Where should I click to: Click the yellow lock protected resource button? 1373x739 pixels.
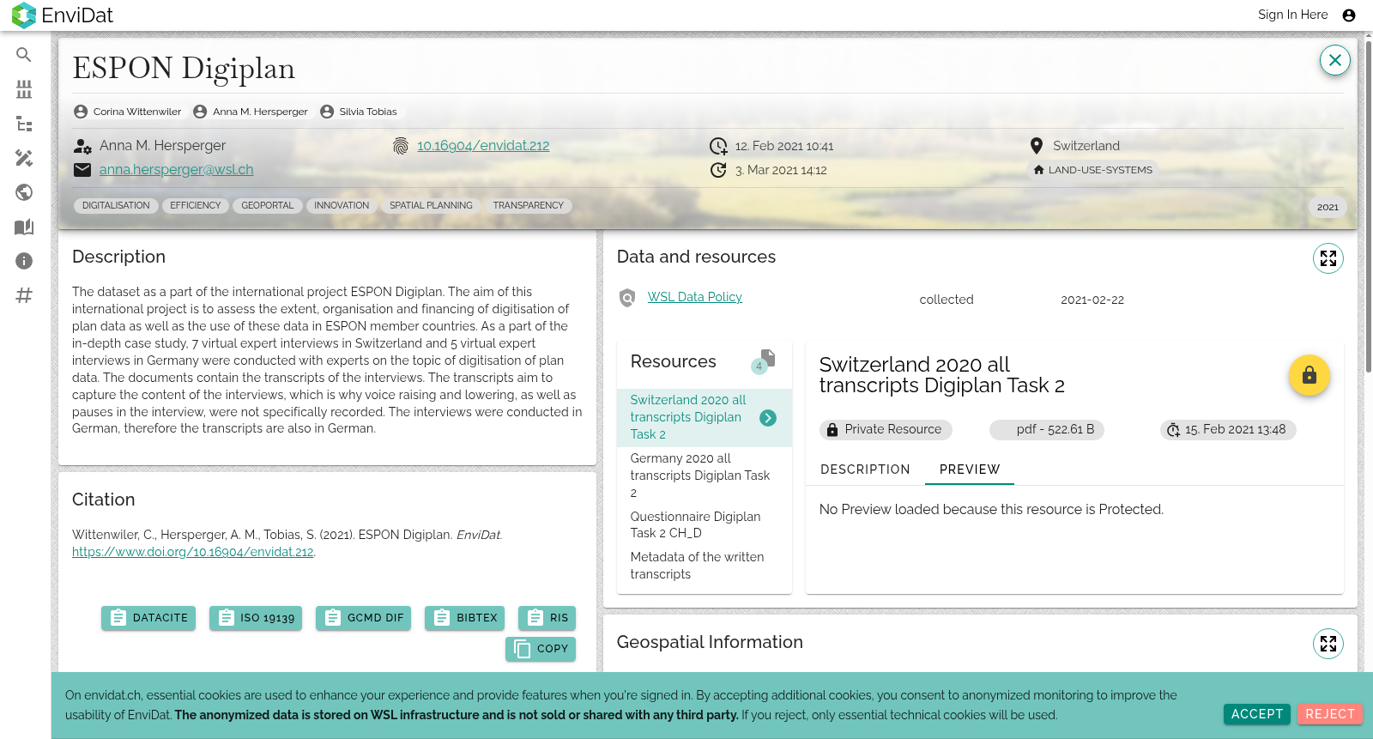click(x=1309, y=376)
